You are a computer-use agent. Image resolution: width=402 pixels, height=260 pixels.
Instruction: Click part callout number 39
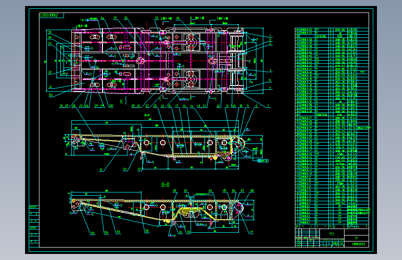[x=115, y=18]
